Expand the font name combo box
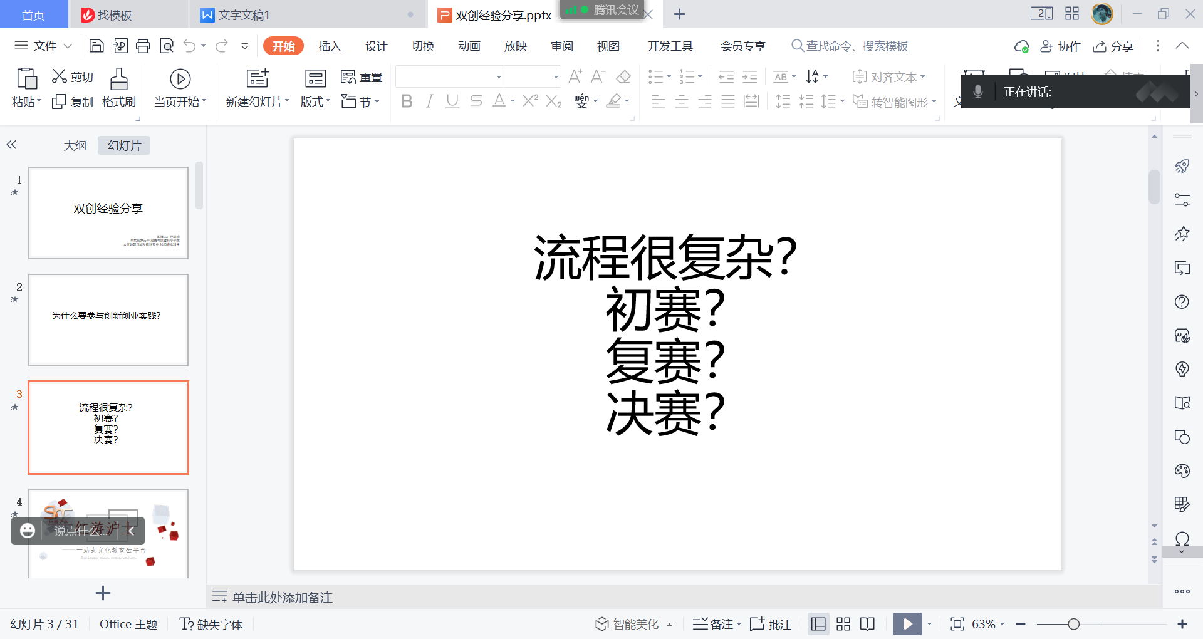 (499, 77)
